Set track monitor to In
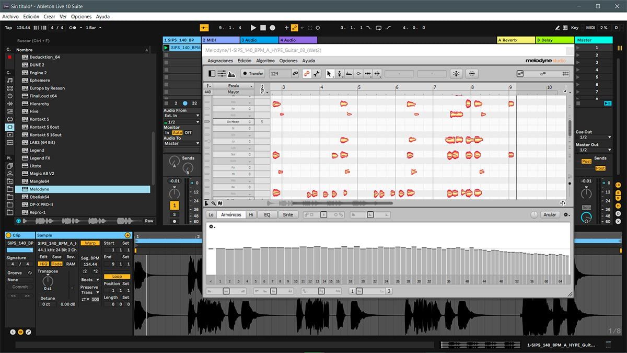The width and height of the screenshot is (627, 353). pyautogui.click(x=167, y=133)
